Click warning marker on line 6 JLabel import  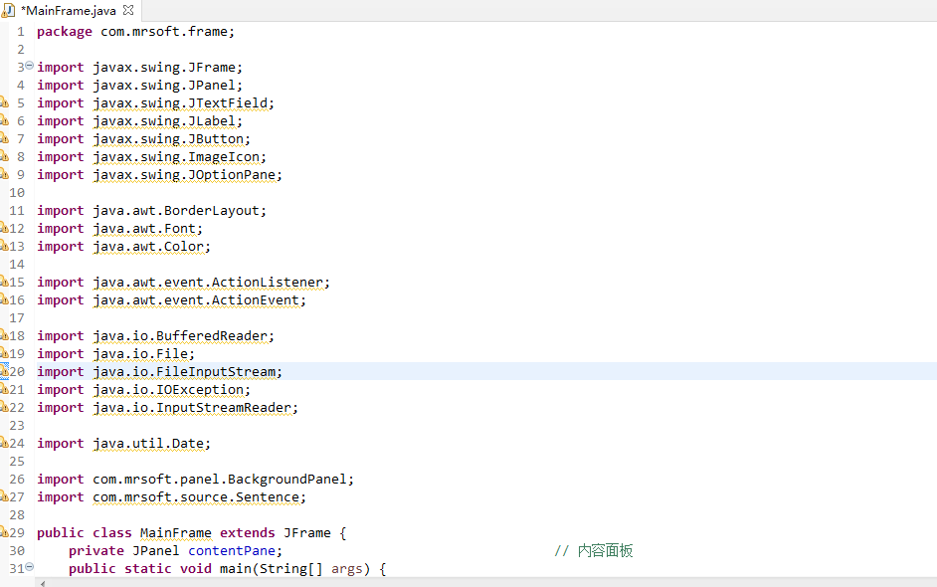4,120
